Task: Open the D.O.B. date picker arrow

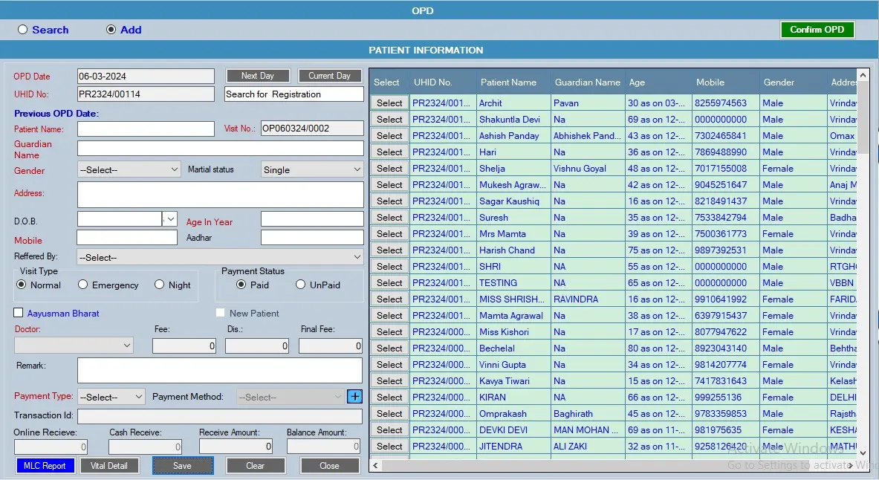Action: point(170,219)
